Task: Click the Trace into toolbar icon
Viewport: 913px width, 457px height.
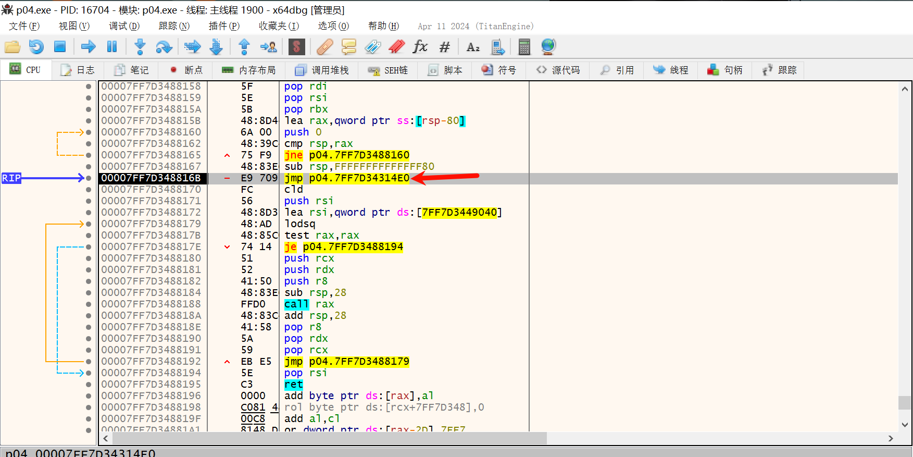Action: click(192, 47)
